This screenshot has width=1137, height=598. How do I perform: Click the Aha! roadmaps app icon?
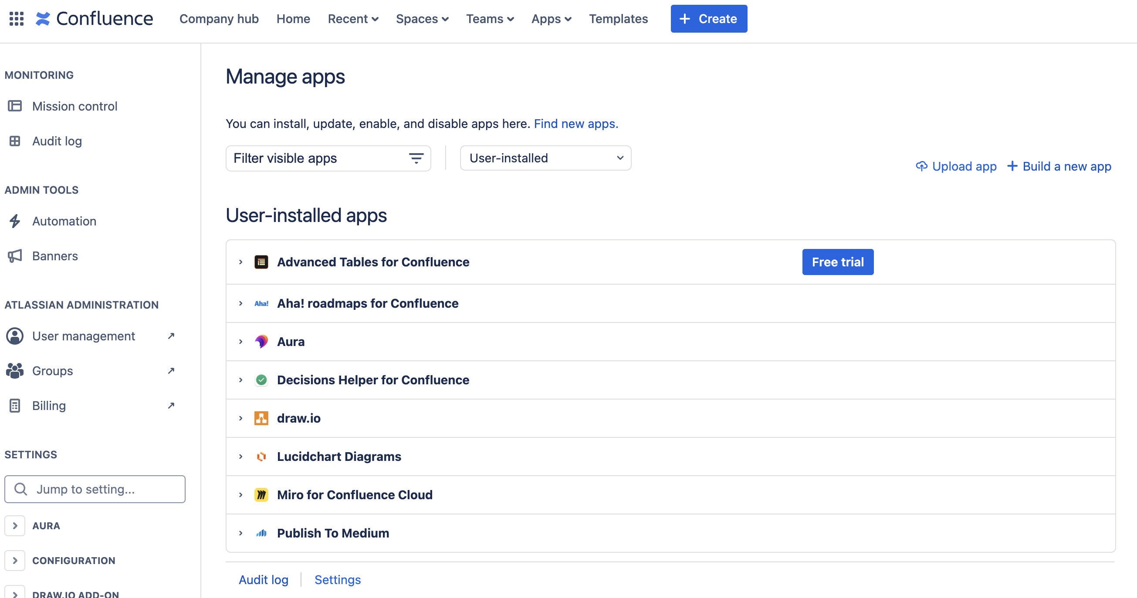pos(261,303)
